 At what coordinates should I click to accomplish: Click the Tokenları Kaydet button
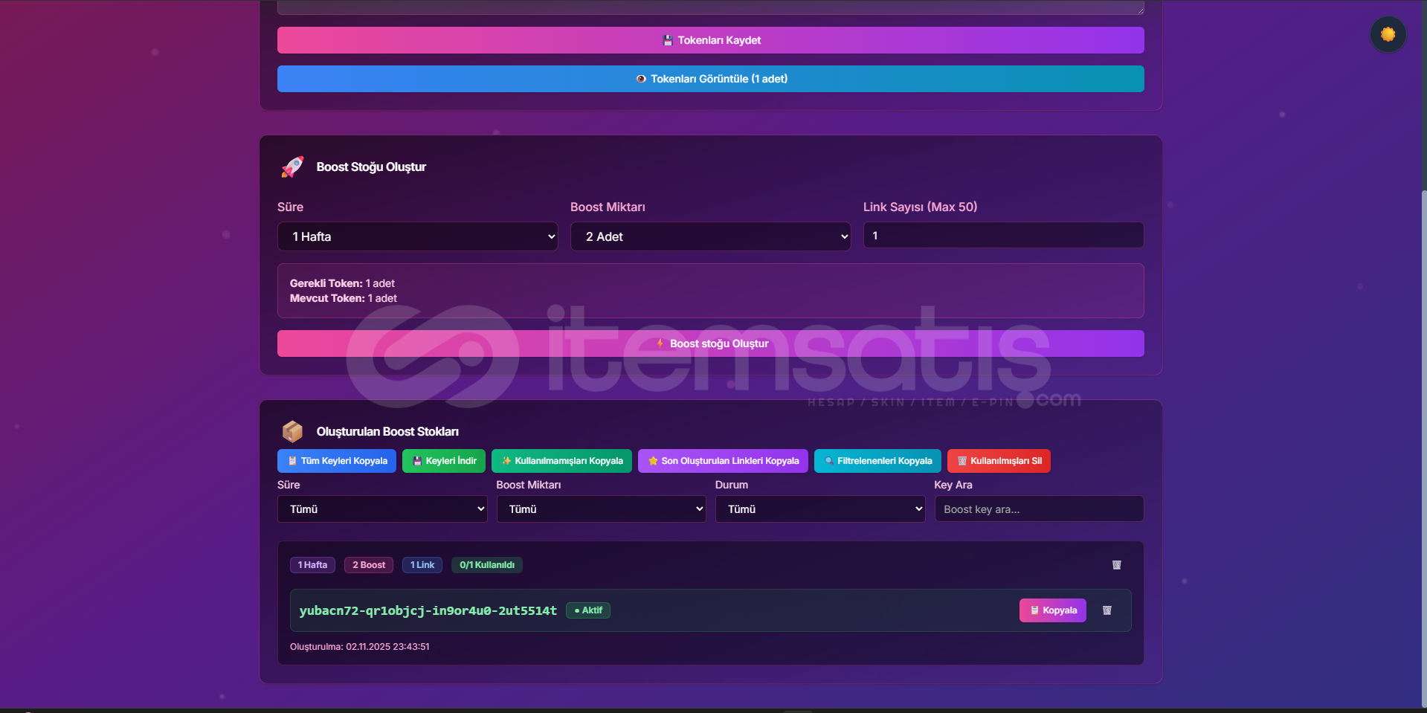pyautogui.click(x=710, y=40)
